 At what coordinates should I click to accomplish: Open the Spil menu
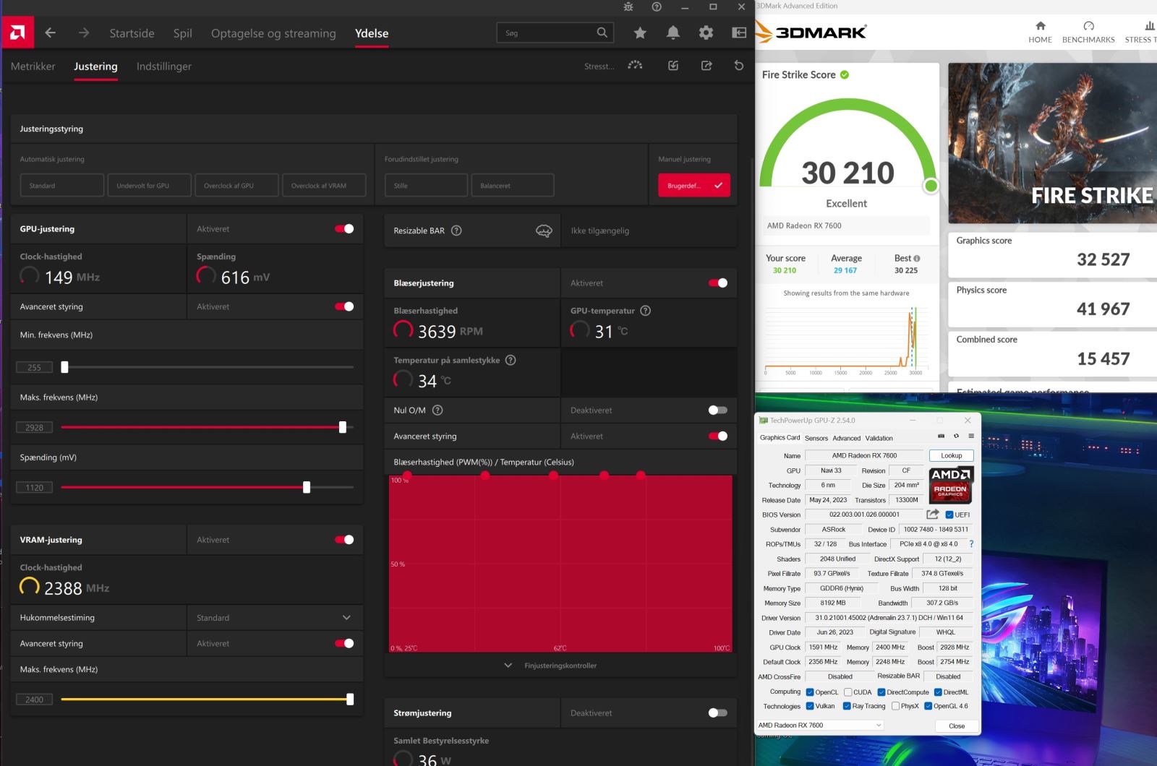(183, 33)
